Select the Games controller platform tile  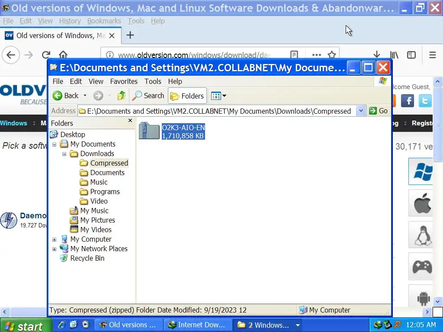pyautogui.click(x=421, y=266)
